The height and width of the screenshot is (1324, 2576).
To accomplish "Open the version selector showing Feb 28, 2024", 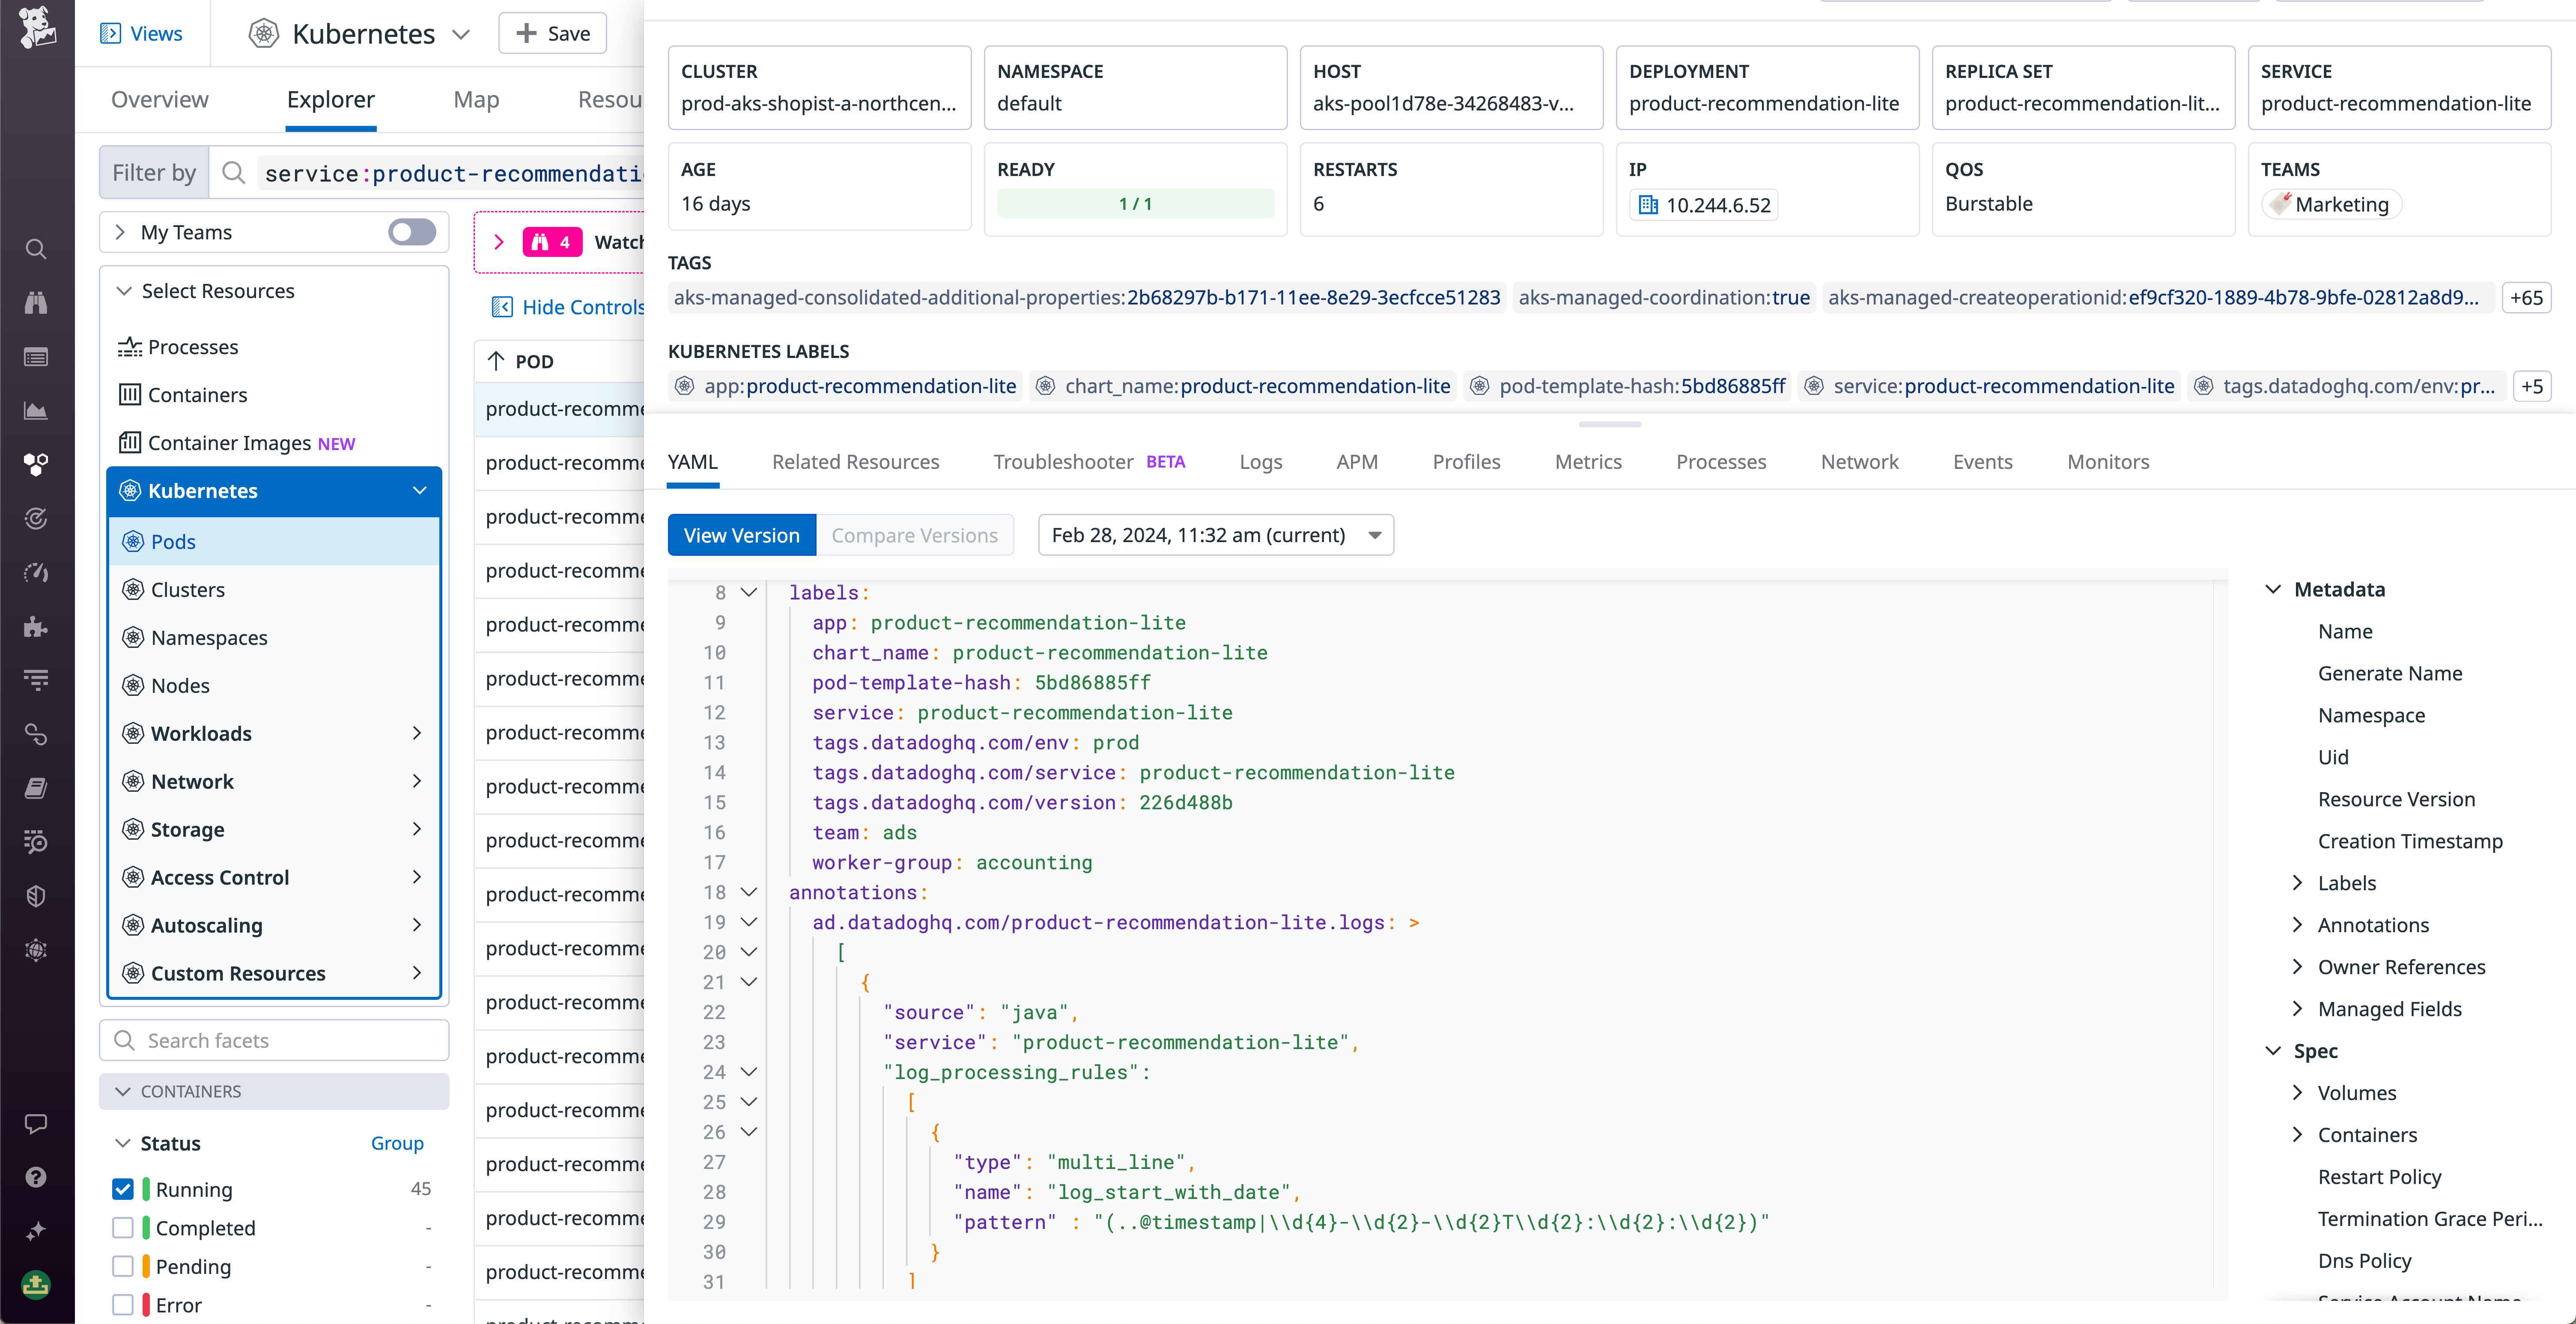I will (1215, 535).
